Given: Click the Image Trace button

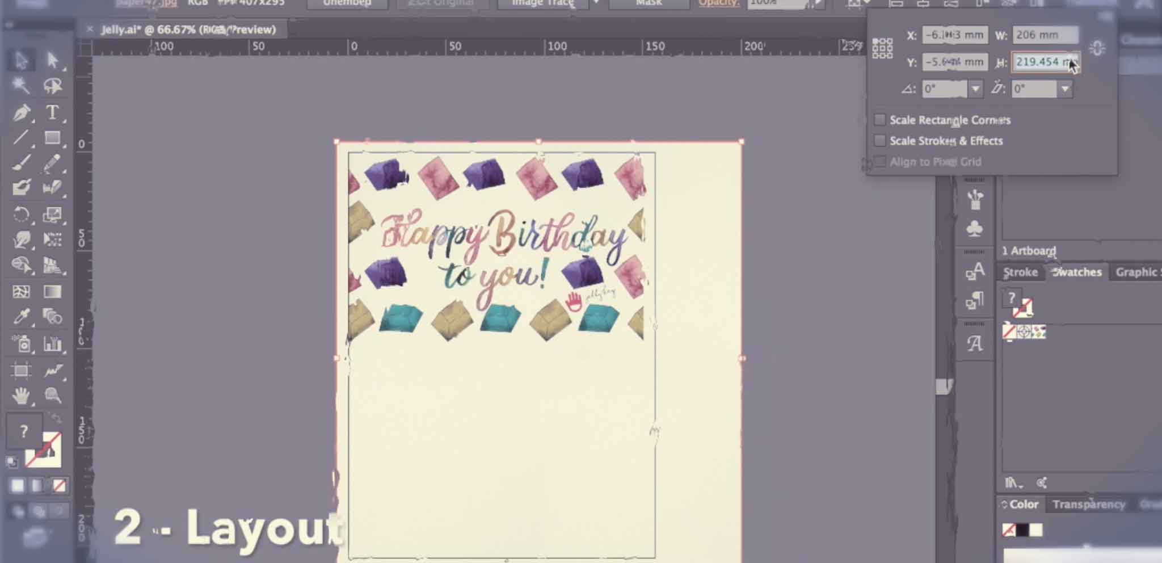Looking at the screenshot, I should click(x=542, y=3).
